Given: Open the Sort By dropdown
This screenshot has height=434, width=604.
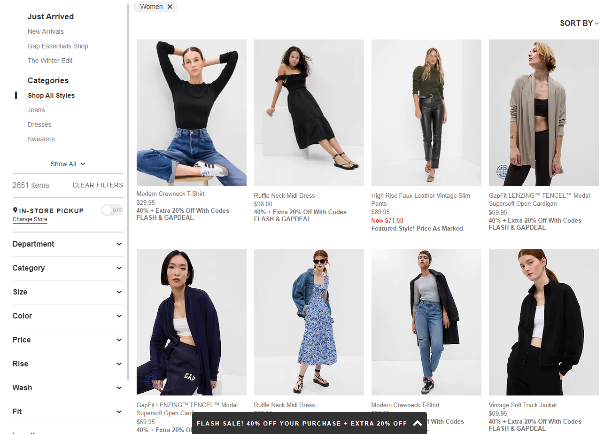Looking at the screenshot, I should 579,23.
